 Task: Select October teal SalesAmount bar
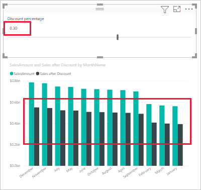(97, 128)
